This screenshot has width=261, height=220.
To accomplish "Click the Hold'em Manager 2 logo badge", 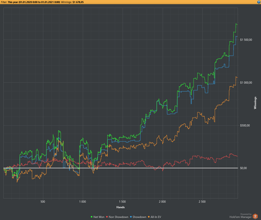I will point(255,216).
